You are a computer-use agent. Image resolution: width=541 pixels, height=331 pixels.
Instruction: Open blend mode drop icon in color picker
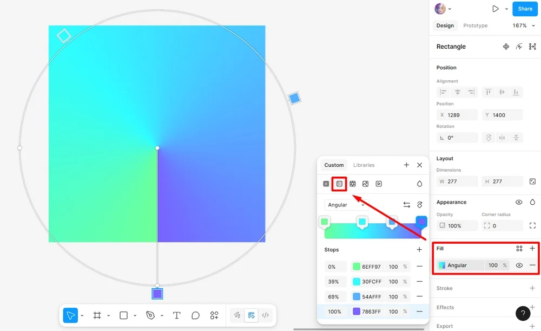(x=420, y=184)
